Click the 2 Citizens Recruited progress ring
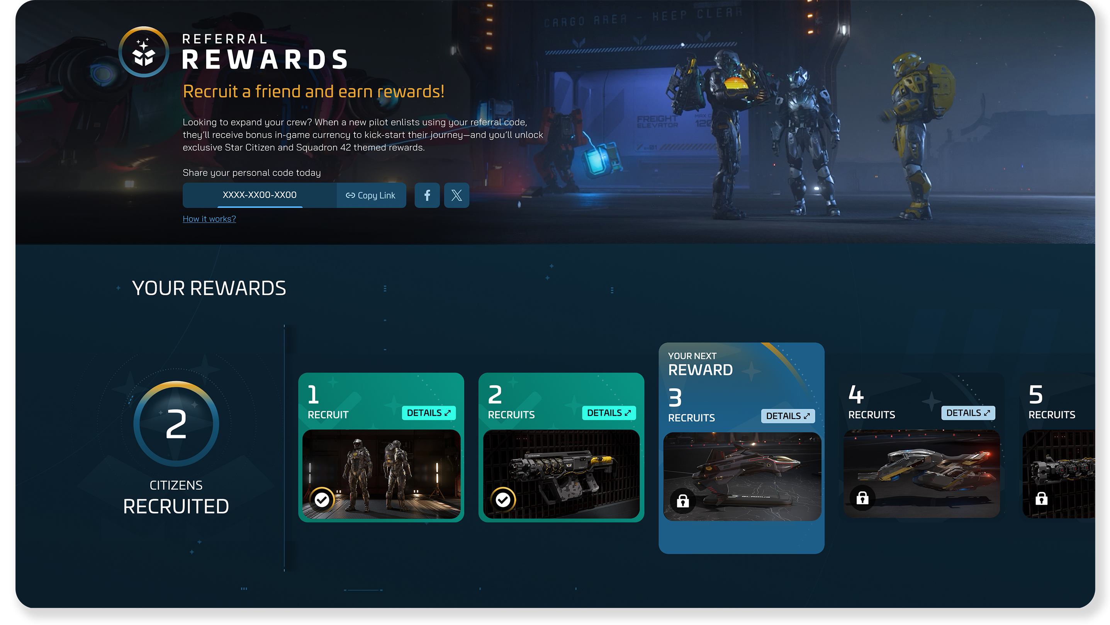This screenshot has width=1110, height=625. 176,424
